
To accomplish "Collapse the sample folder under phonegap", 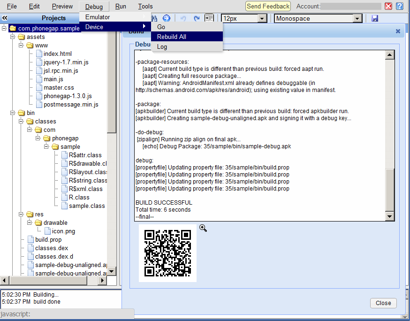I will tap(46, 146).
